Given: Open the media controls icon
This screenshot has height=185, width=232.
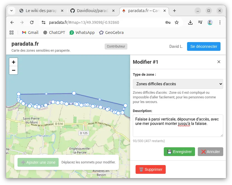Looking at the screenshot, I should [200, 22].
